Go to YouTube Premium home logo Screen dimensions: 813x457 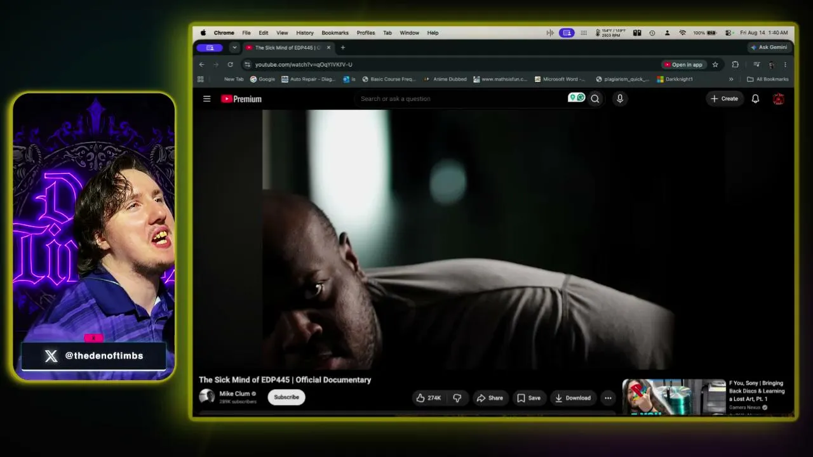[241, 99]
